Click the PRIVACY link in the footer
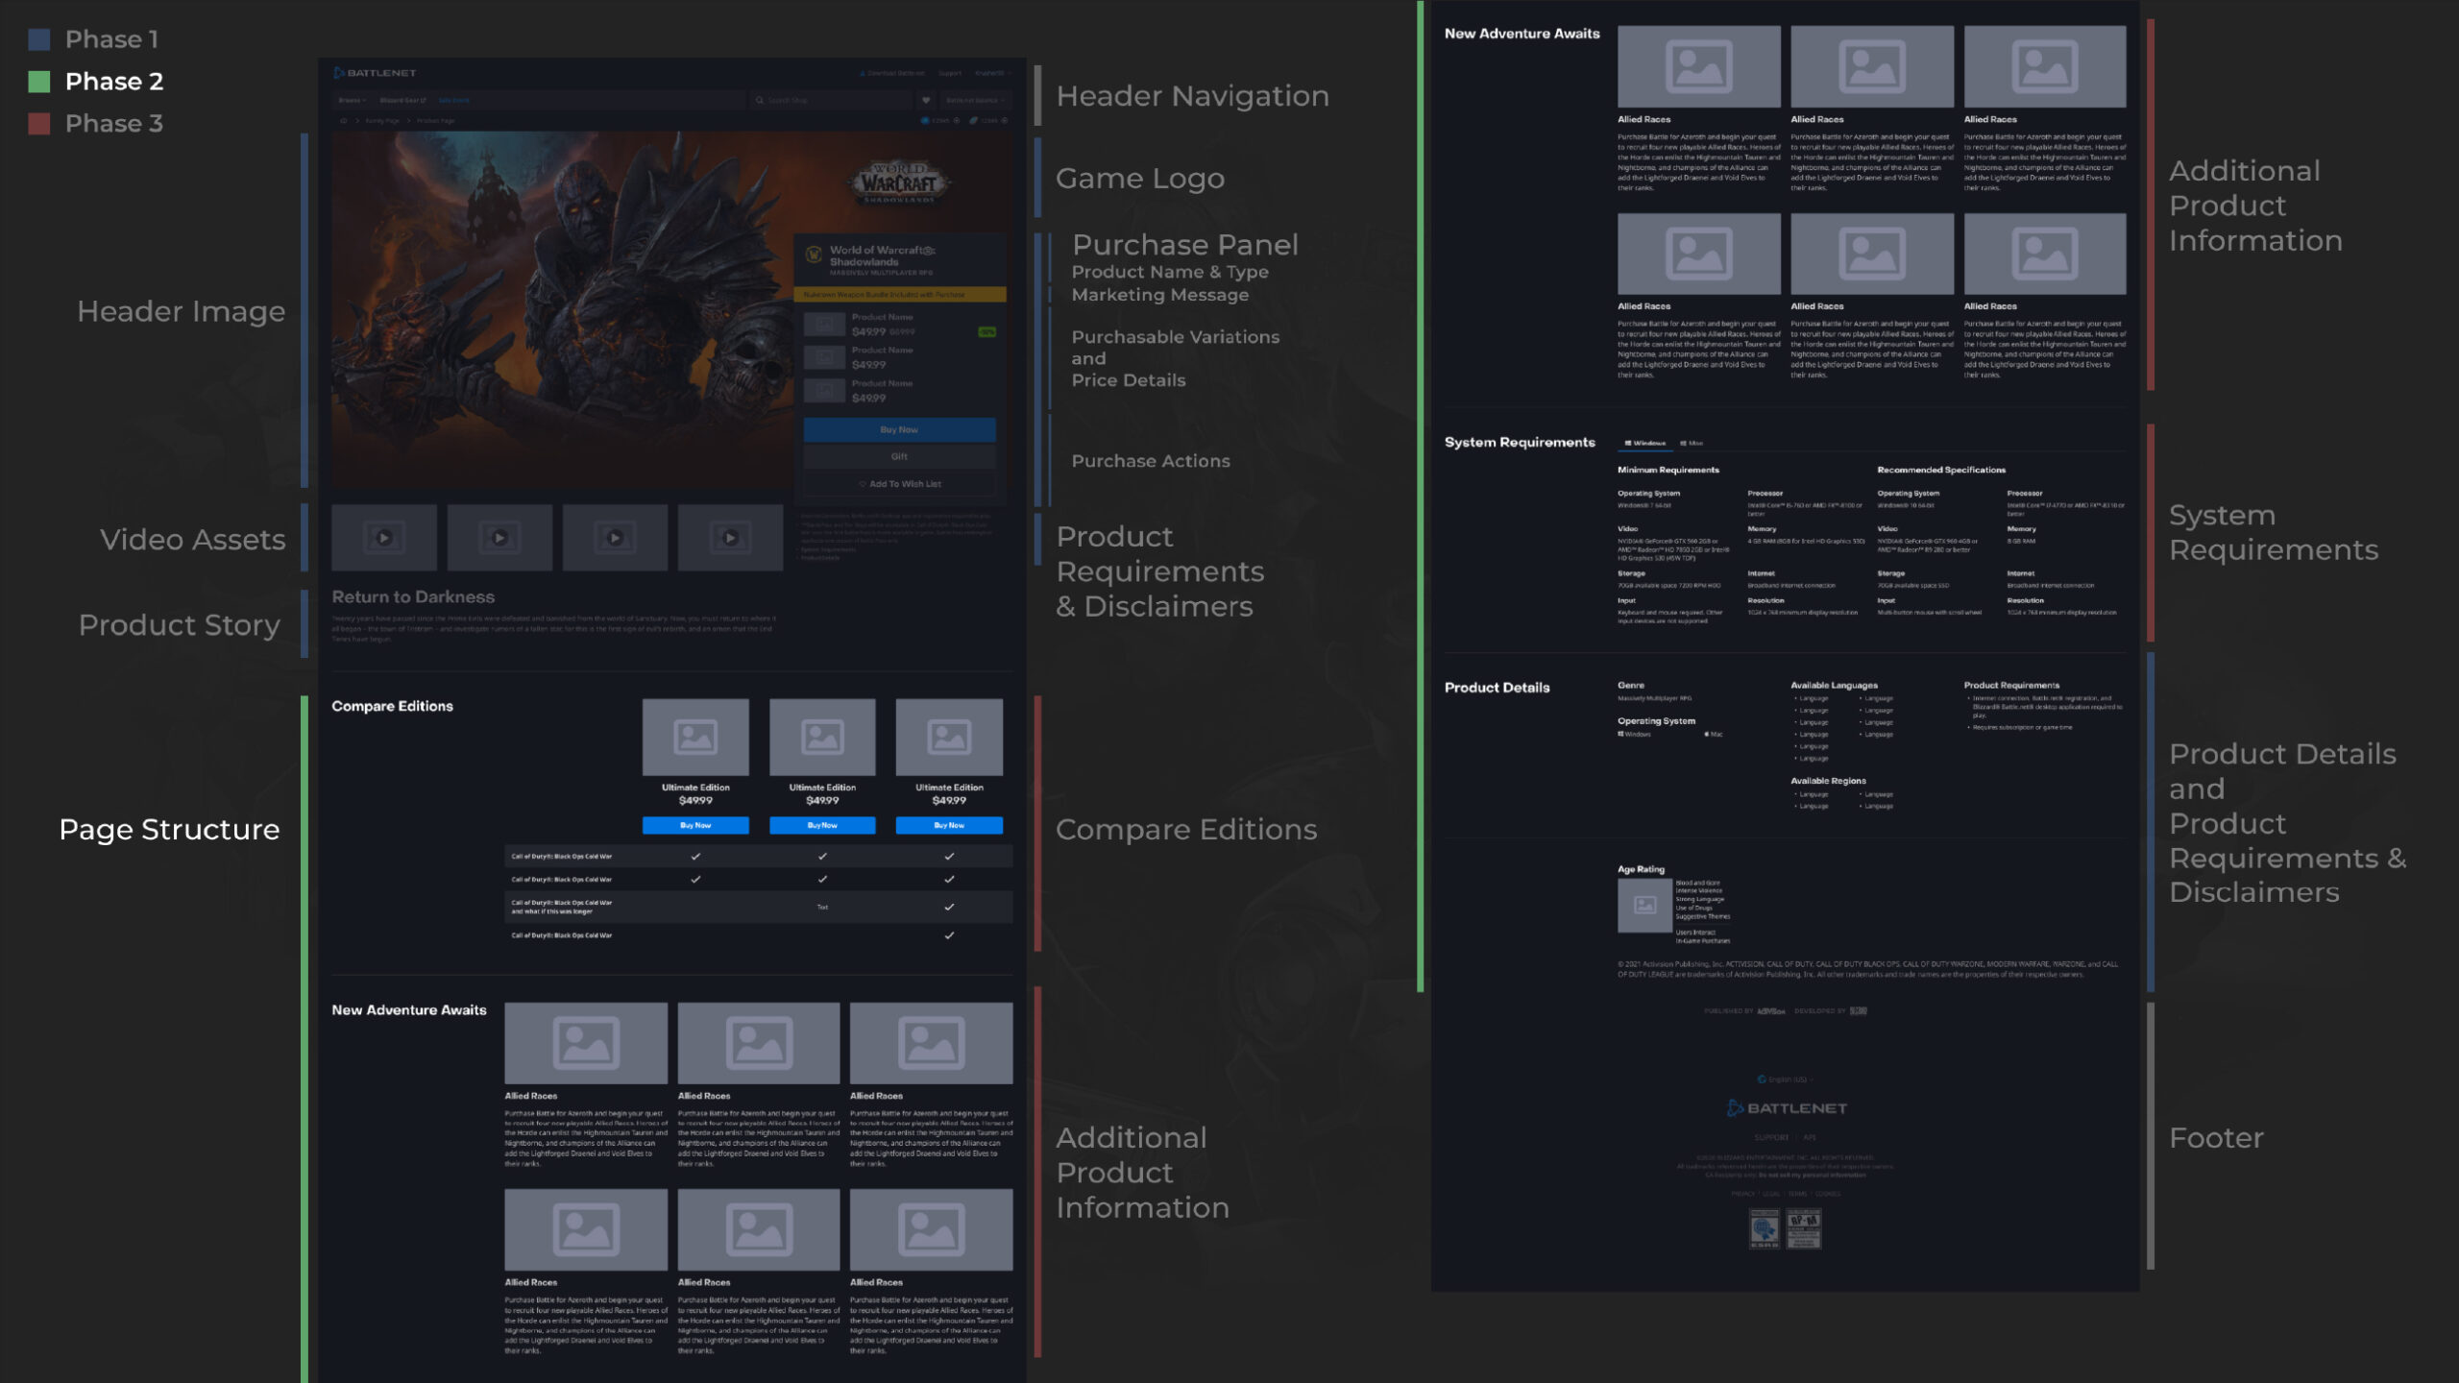The height and width of the screenshot is (1383, 2459). point(1742,1194)
